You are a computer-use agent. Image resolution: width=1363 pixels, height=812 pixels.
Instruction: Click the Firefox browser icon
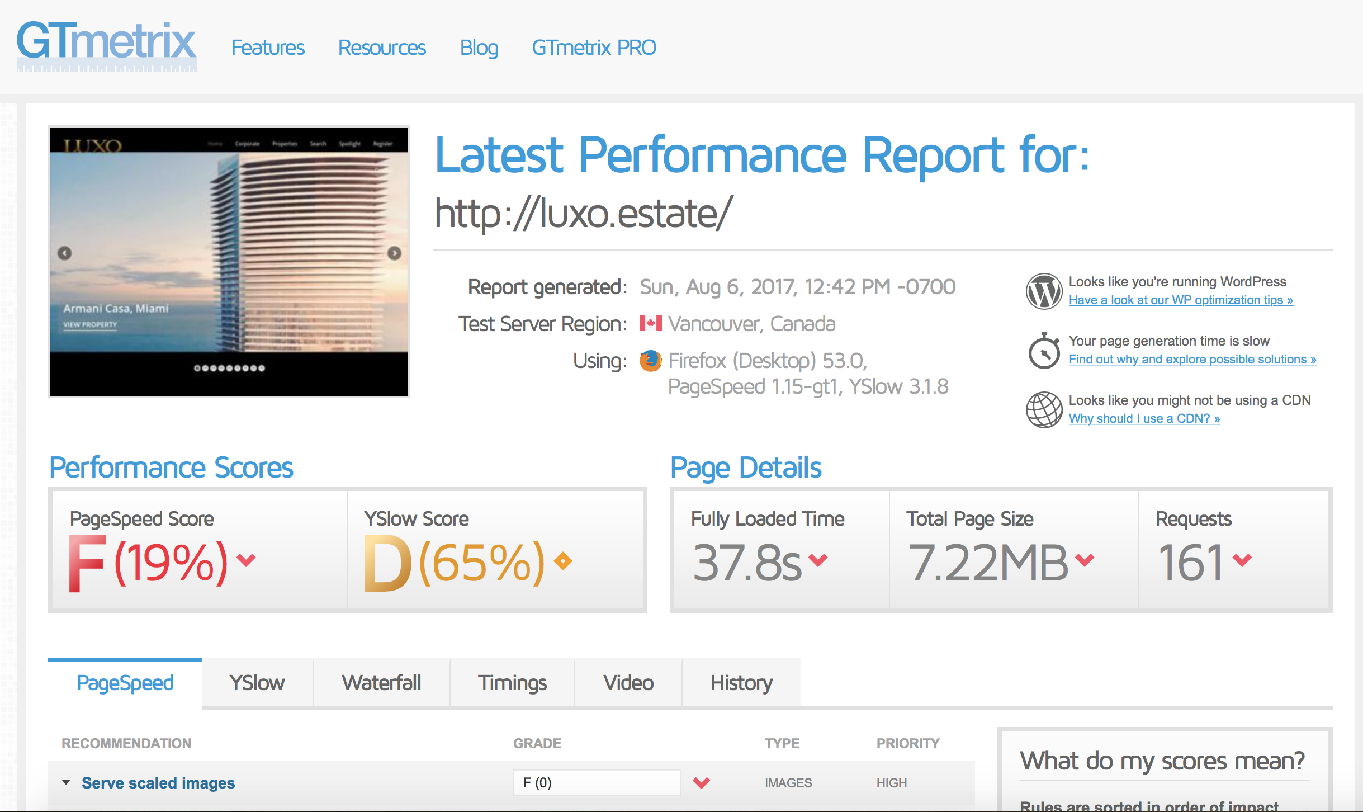(x=650, y=361)
